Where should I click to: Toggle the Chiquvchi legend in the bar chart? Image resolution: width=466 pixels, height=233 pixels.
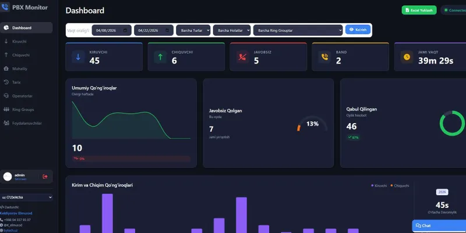pyautogui.click(x=400, y=185)
